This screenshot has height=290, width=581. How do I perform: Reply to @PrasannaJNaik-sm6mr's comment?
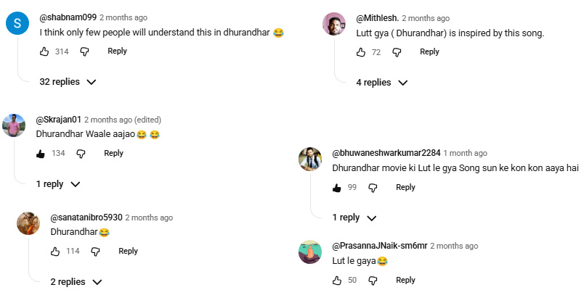tap(405, 281)
